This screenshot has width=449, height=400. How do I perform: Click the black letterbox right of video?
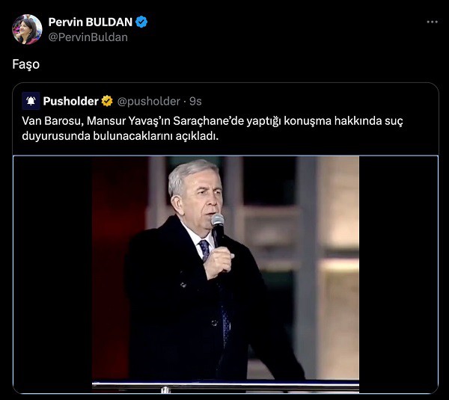pos(398,274)
